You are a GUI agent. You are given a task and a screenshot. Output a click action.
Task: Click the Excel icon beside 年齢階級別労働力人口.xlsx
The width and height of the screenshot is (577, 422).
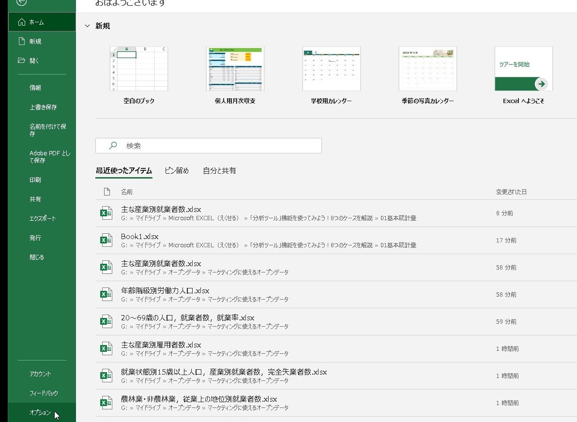(x=106, y=294)
